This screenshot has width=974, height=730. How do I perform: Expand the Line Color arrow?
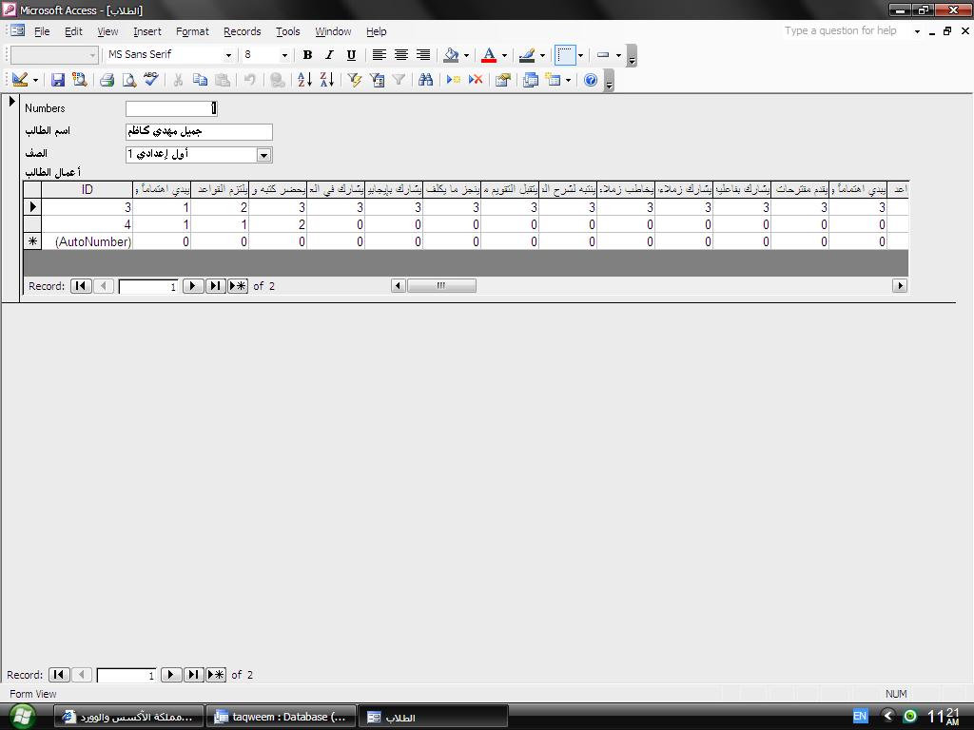point(542,54)
